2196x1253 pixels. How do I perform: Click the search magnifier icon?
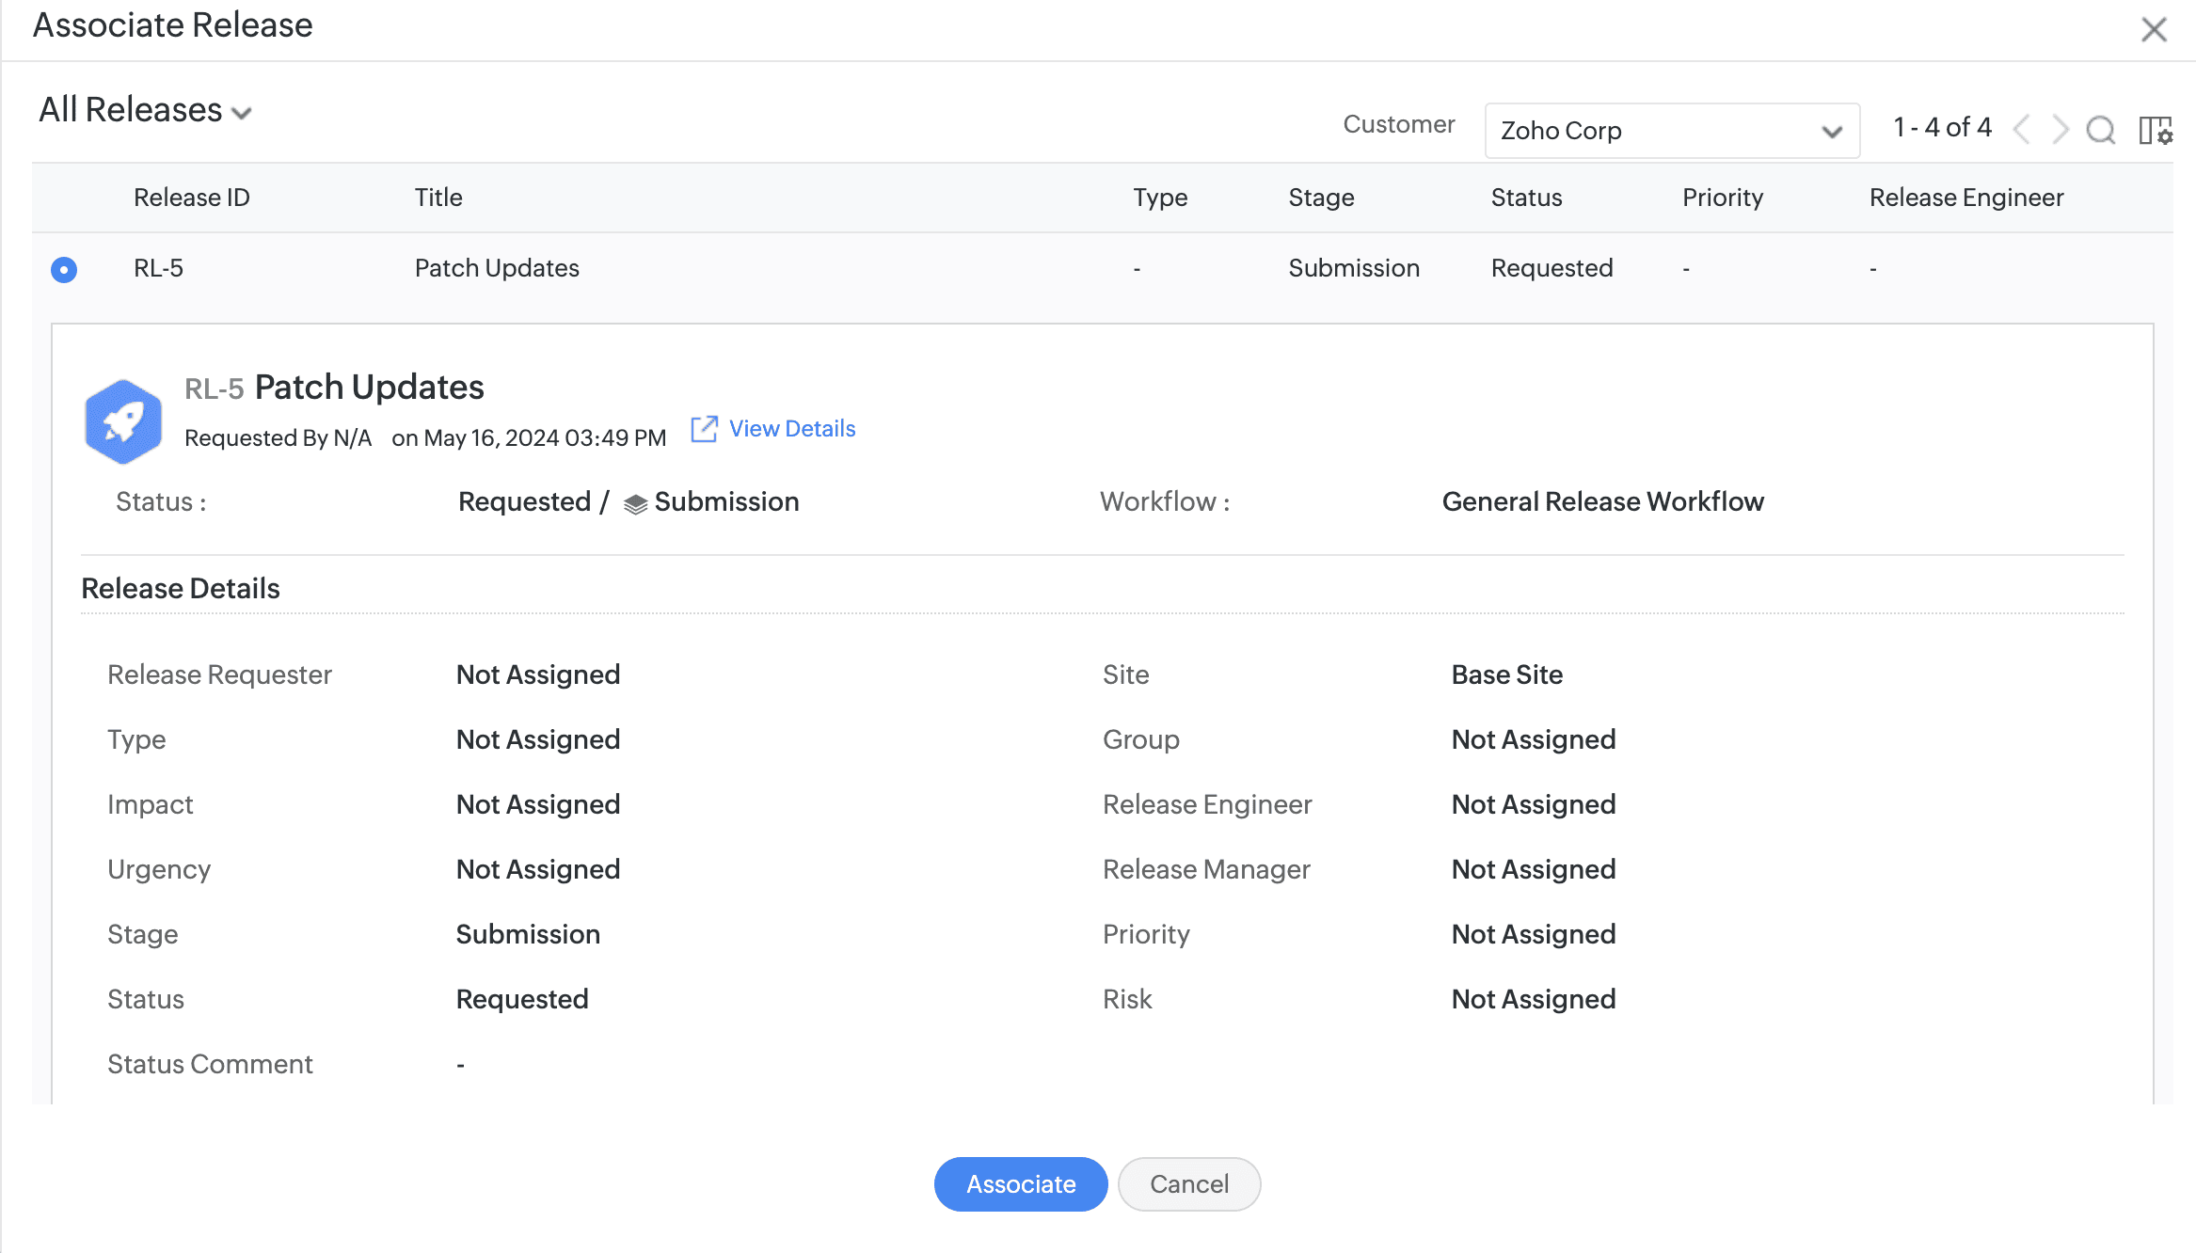(x=2100, y=130)
